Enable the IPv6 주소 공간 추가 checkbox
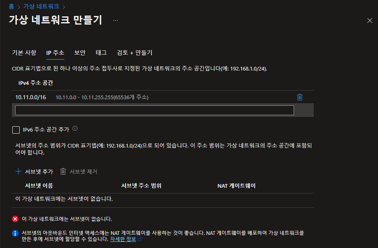378x248 pixels. tap(16, 130)
